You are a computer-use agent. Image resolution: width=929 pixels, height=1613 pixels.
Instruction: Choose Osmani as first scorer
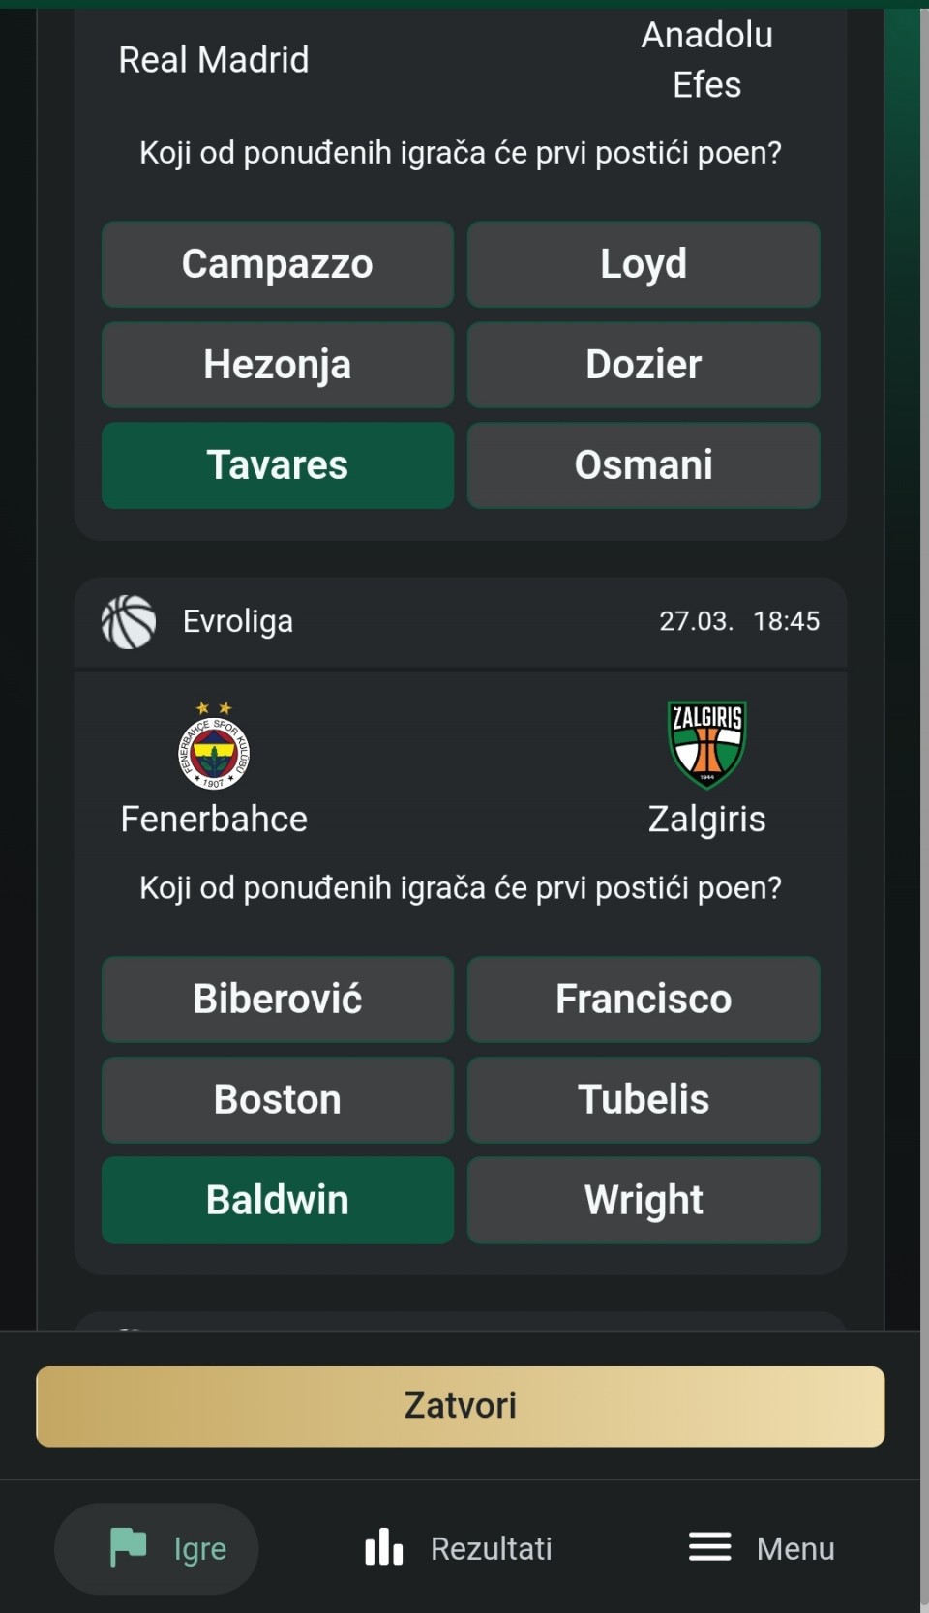pos(644,465)
